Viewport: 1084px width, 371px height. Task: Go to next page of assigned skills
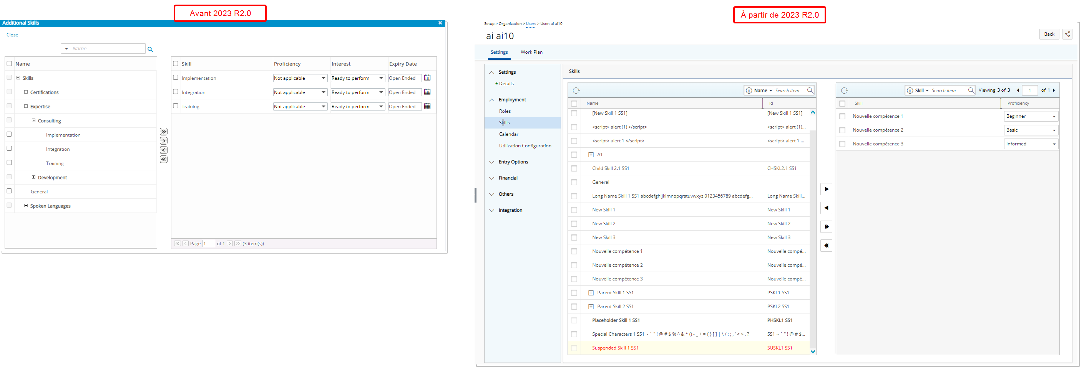1054,90
